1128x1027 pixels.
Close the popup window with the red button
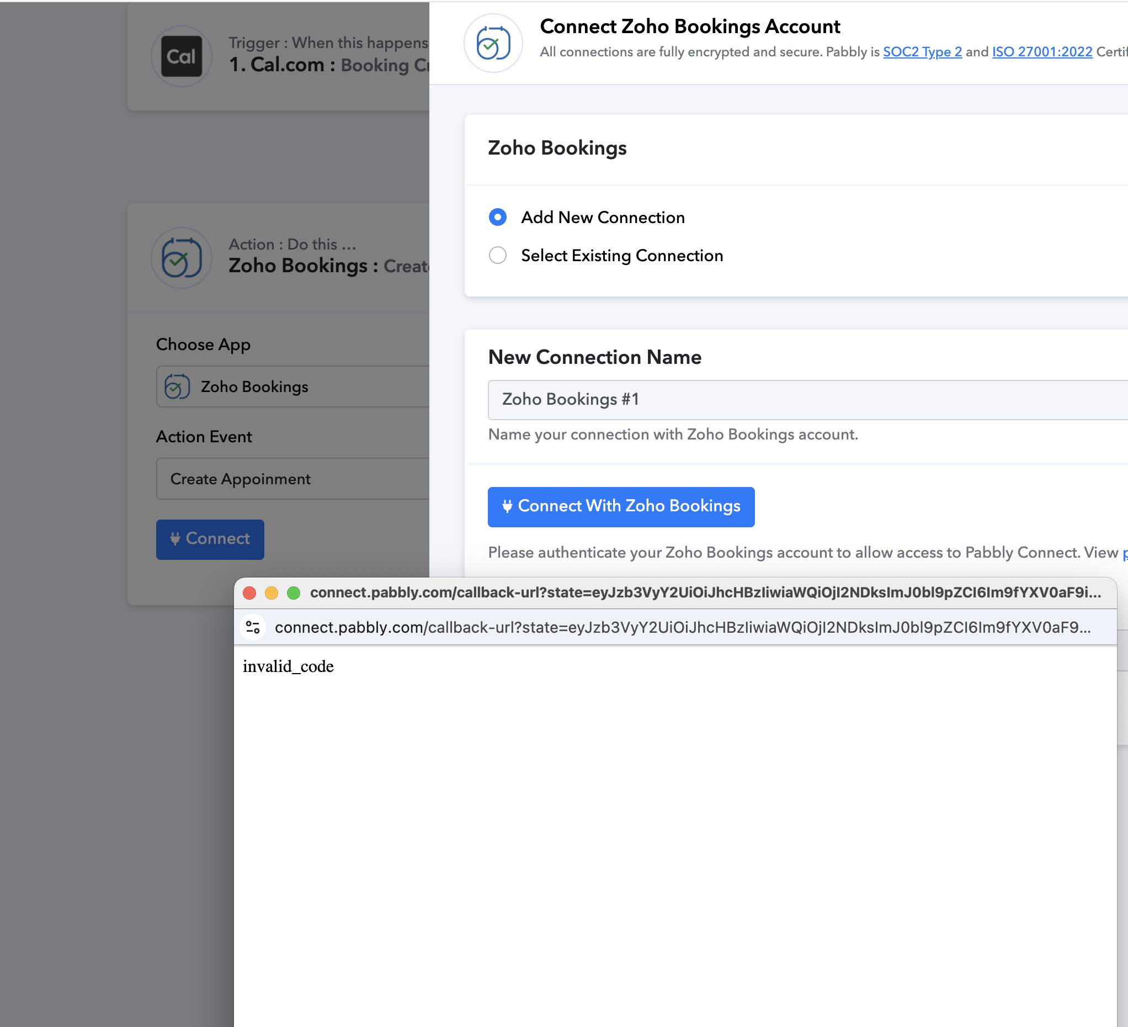coord(249,592)
